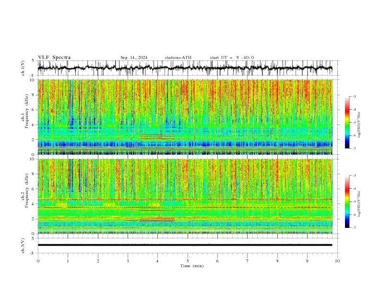This screenshot has height=293, width=380.
Task: Select the date text "Sep. 14, 2024"
Action: pyautogui.click(x=134, y=57)
